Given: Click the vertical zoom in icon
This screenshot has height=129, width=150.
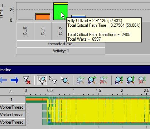Looking at the screenshot, I should click(x=131, y=80).
